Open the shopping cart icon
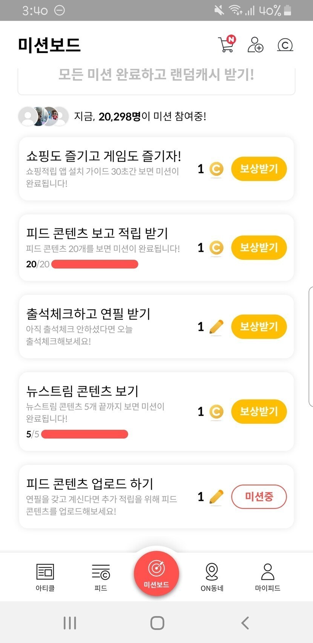313x643 pixels. (226, 44)
